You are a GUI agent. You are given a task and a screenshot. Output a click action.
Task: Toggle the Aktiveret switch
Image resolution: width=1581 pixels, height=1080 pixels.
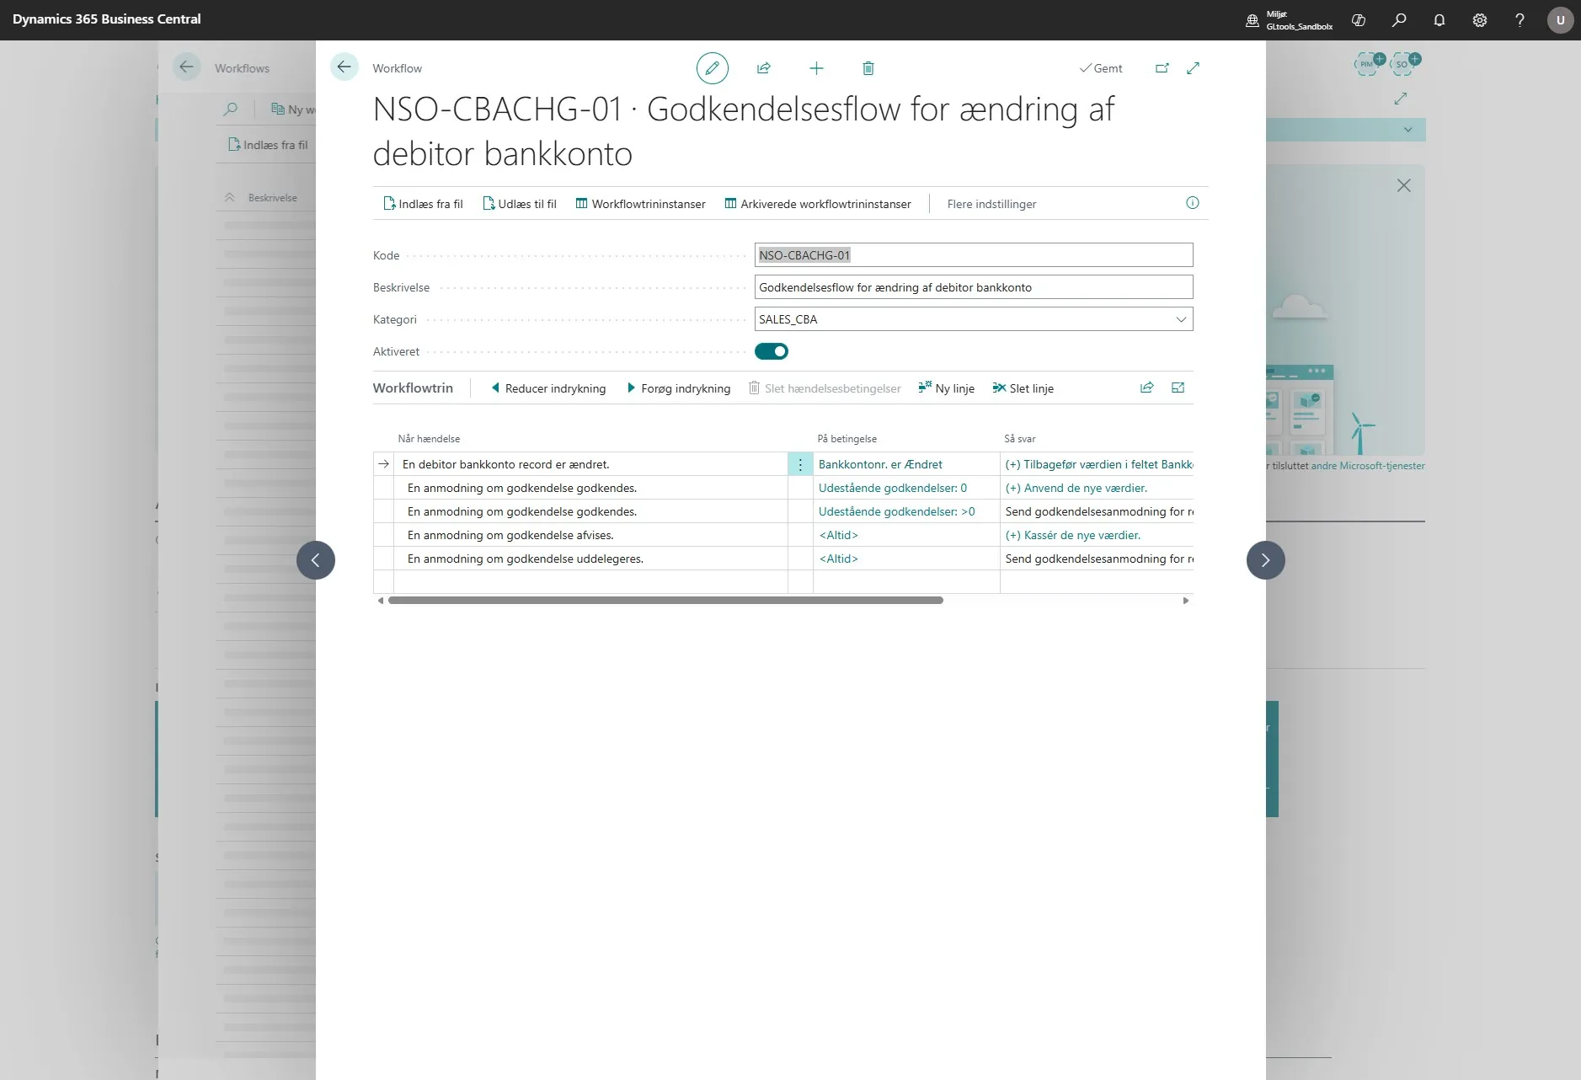tap(772, 351)
